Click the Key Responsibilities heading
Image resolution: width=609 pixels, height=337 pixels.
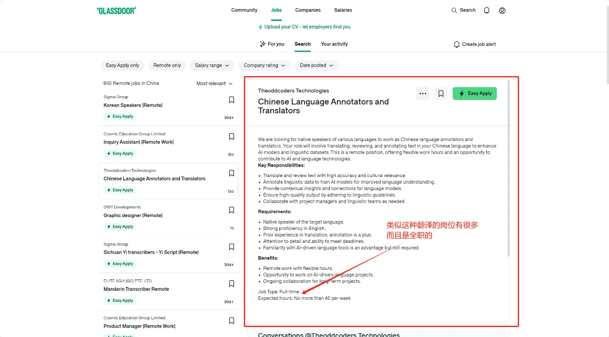(x=281, y=166)
